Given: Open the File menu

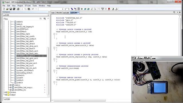Looking at the screenshot, I should point(4,6).
